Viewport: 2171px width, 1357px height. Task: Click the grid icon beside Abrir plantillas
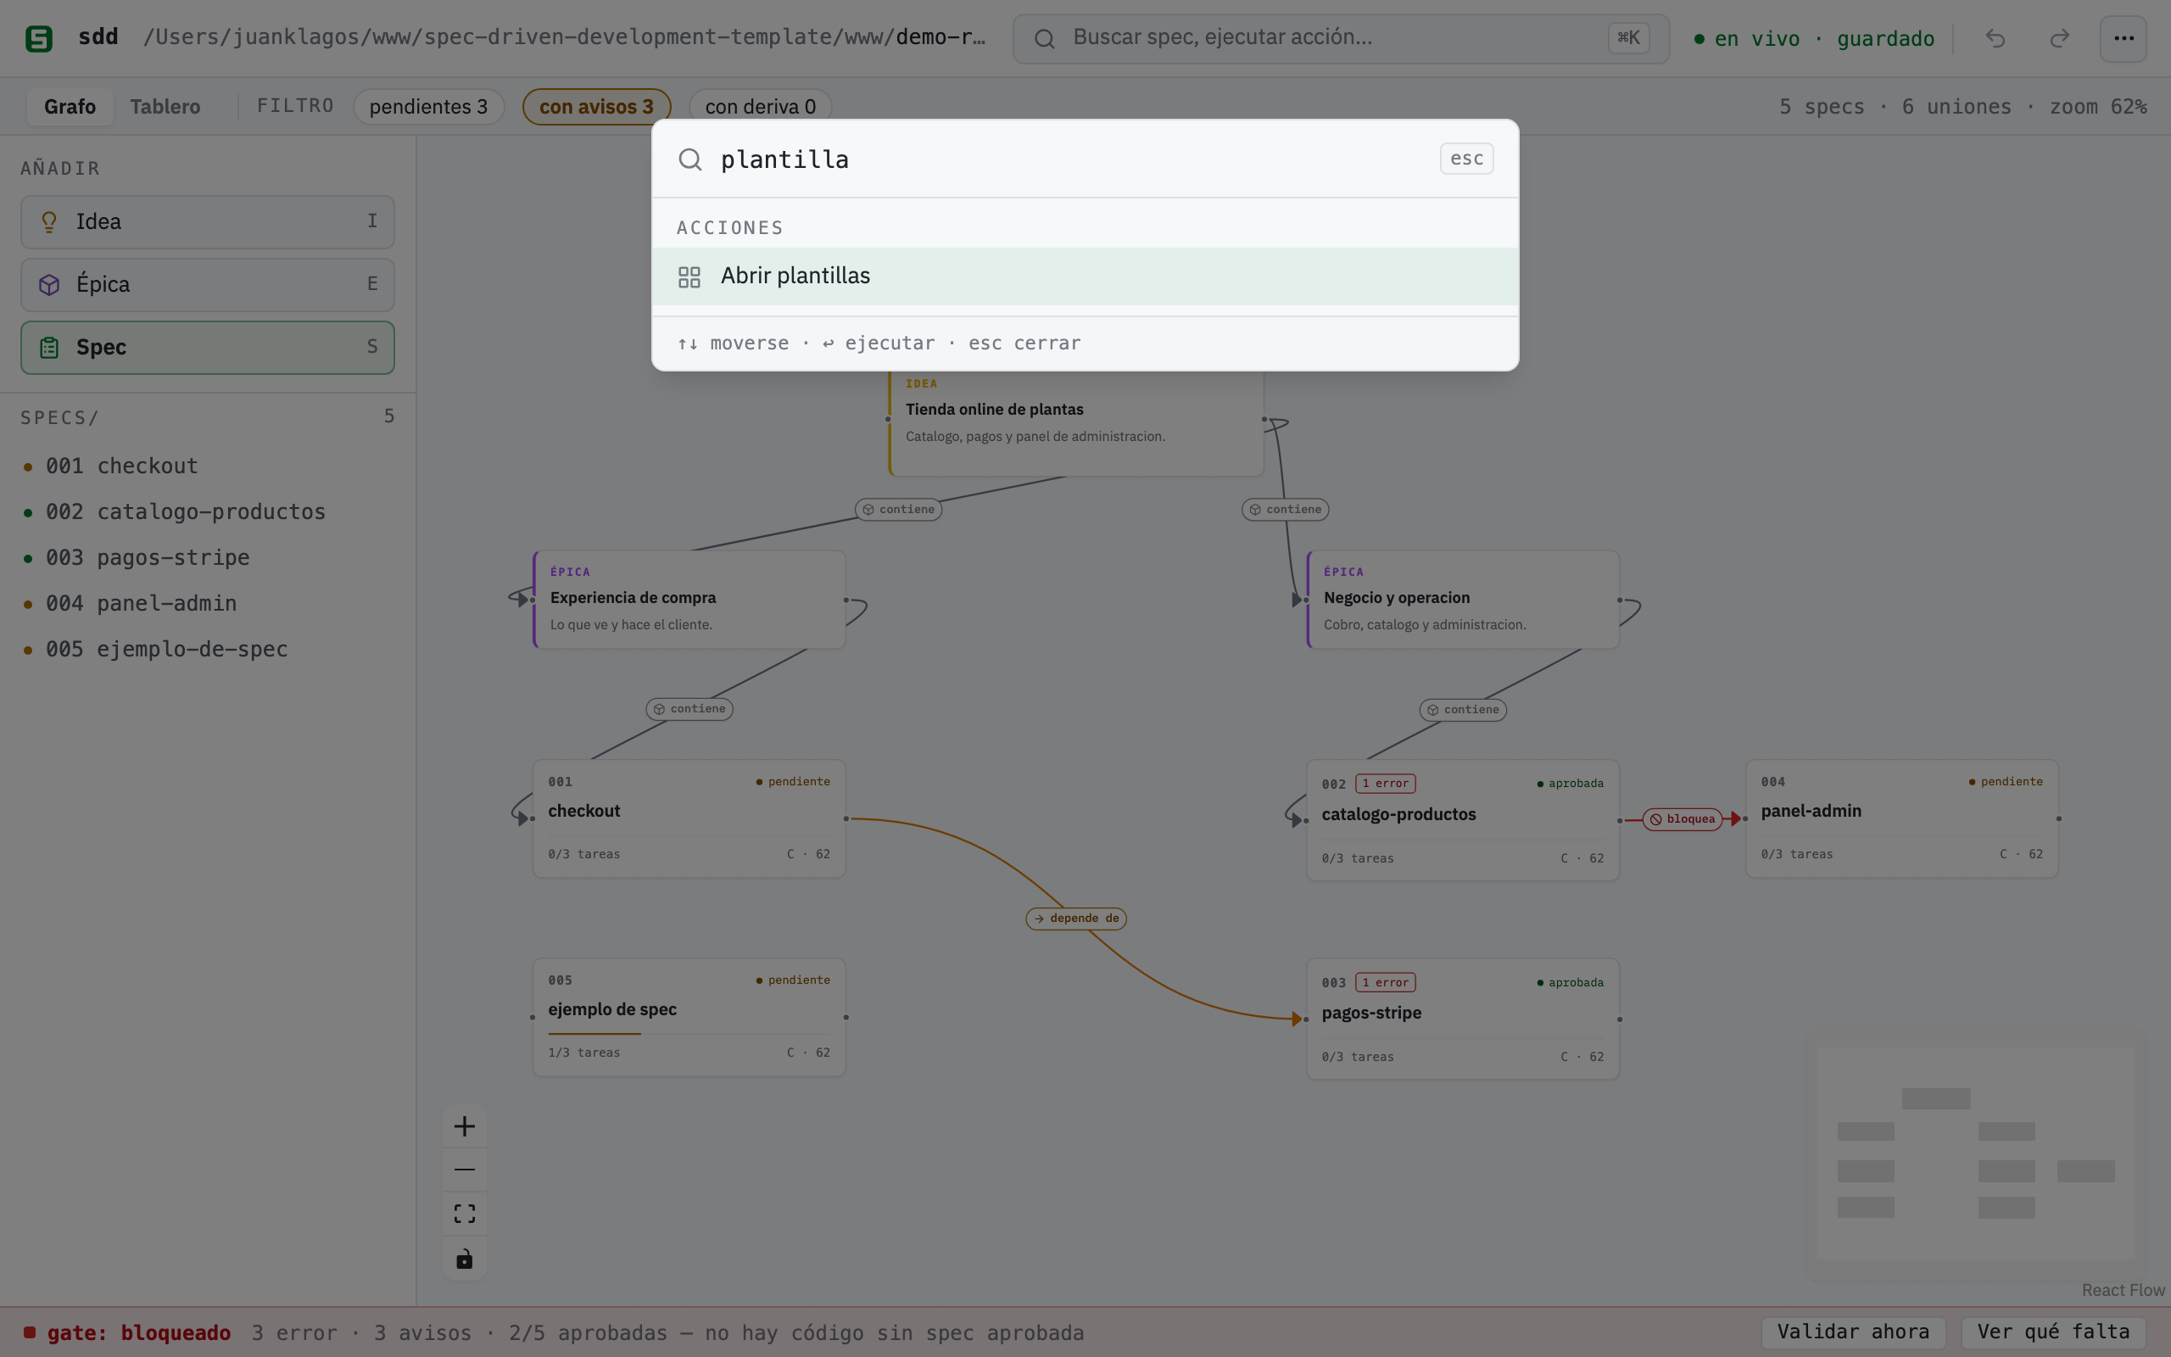coord(689,277)
